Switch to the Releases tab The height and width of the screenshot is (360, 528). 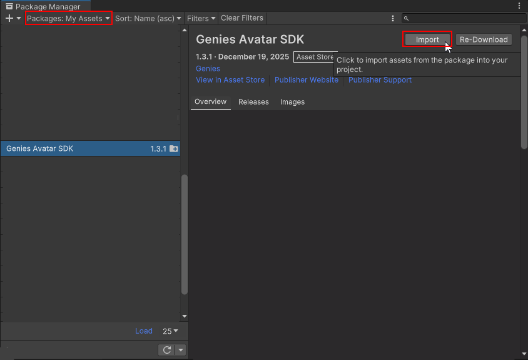coord(253,102)
